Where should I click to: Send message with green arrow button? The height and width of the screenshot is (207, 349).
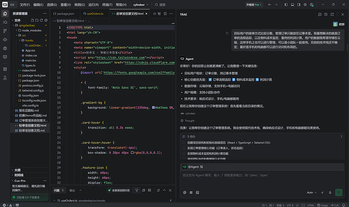339,192
